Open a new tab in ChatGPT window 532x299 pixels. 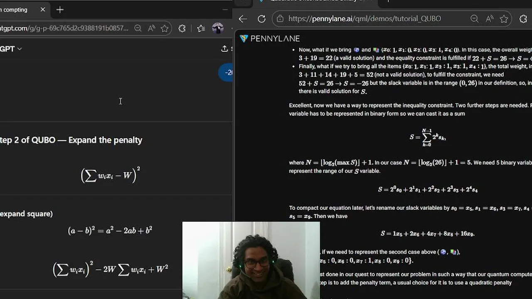[60, 10]
